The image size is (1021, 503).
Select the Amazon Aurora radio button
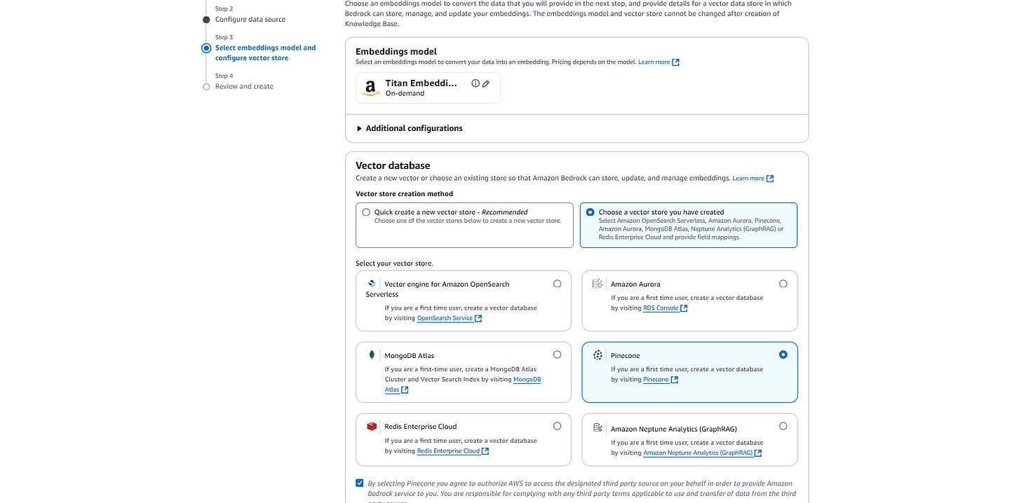(783, 284)
